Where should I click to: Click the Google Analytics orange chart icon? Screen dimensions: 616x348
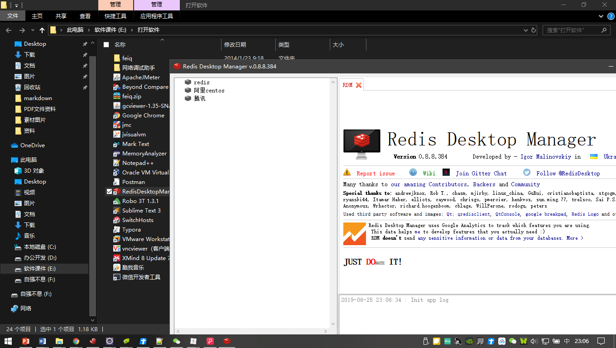(x=355, y=234)
